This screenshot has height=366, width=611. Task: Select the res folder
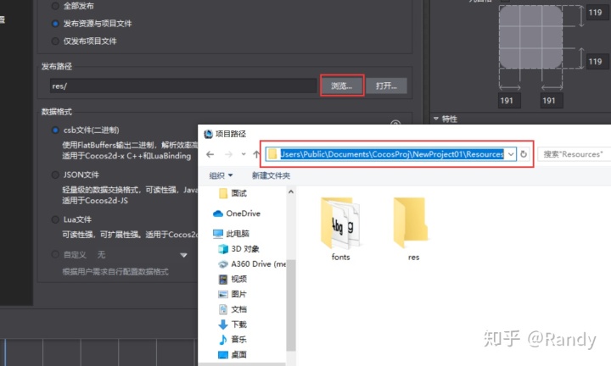[412, 229]
